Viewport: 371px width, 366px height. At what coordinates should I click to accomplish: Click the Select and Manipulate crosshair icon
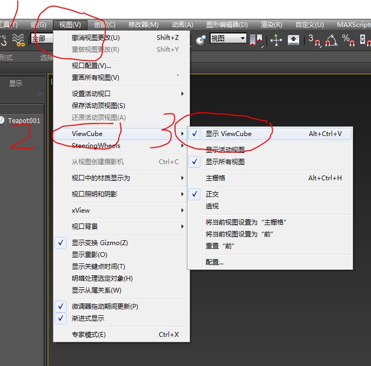click(x=276, y=39)
